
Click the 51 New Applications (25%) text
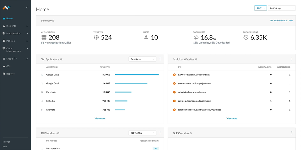(x=56, y=43)
